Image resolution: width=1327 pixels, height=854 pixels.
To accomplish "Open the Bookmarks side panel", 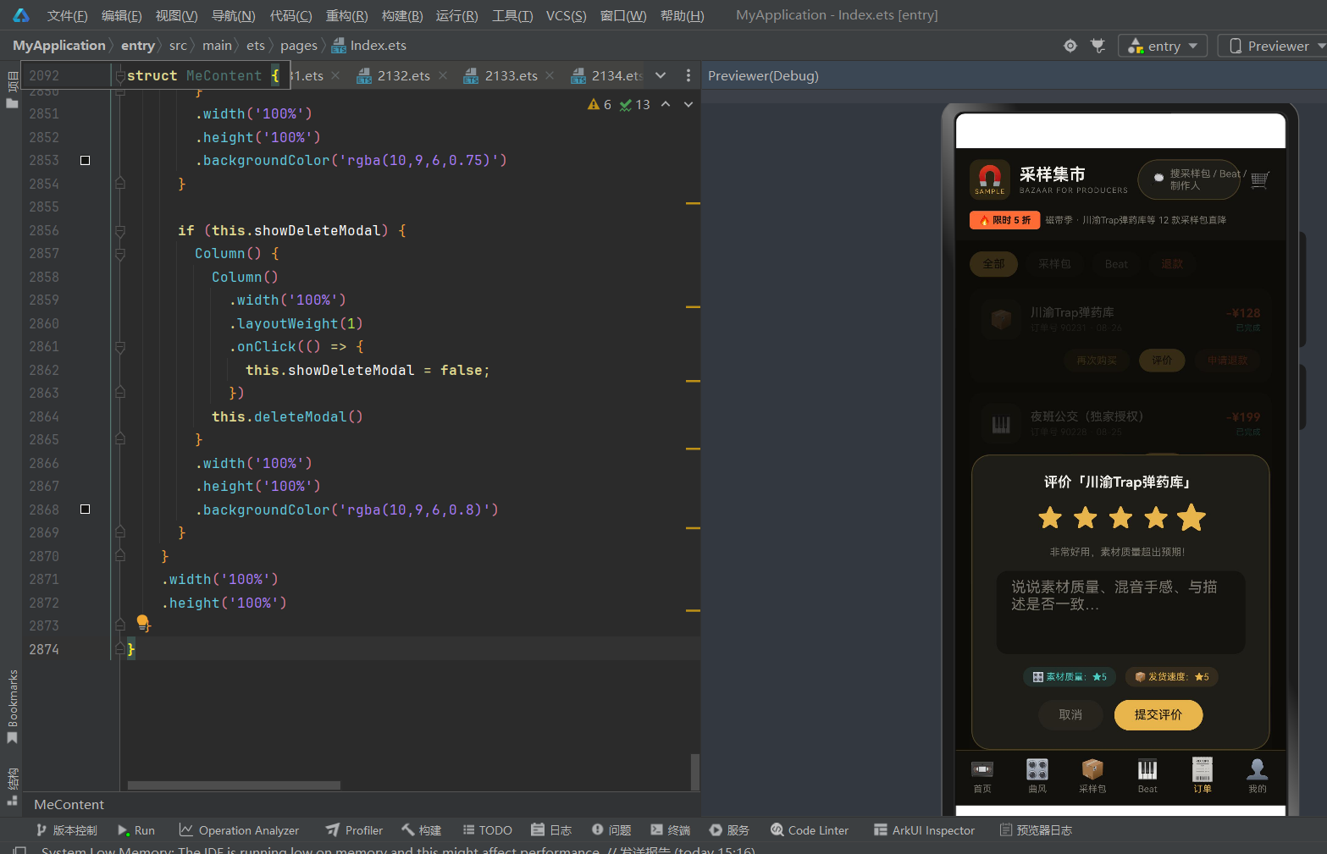I will coord(12,707).
